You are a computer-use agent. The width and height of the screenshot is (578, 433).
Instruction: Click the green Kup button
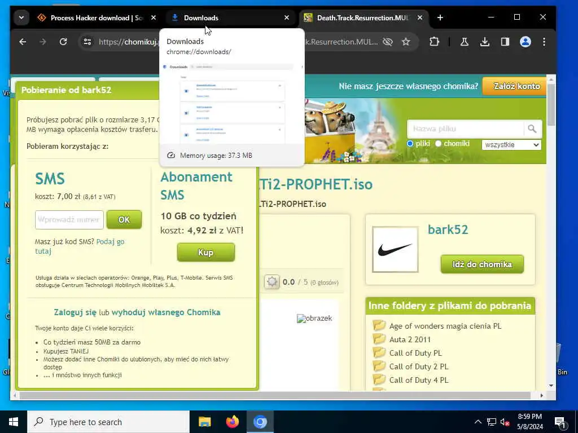[205, 253]
